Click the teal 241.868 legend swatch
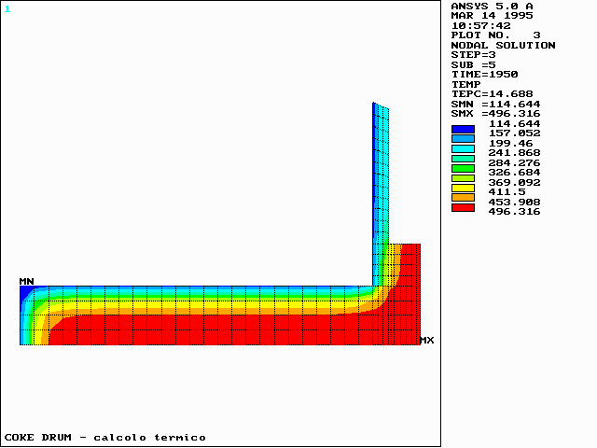Screen dimensions: 597x448 click(x=463, y=159)
